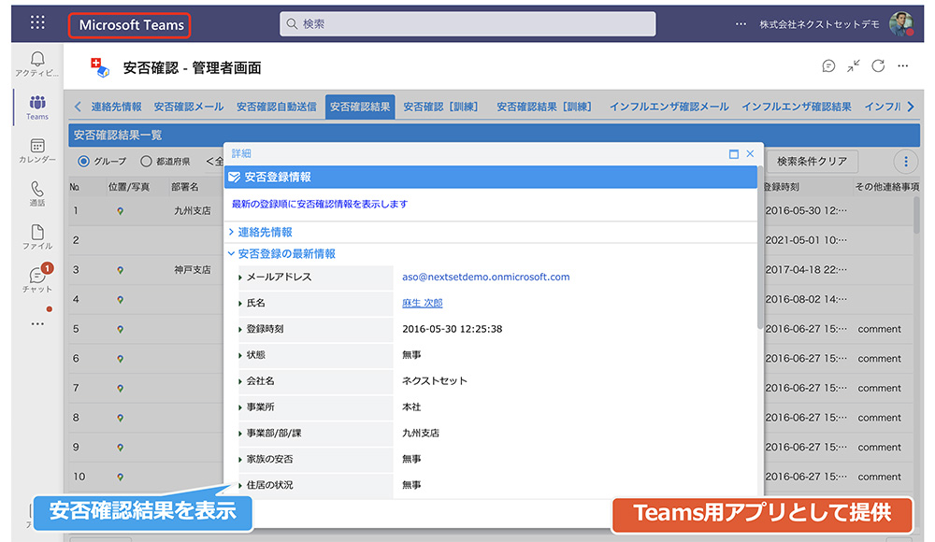935x542 pixels.
Task: Select the 安否確認結果 tab
Action: coord(360,107)
